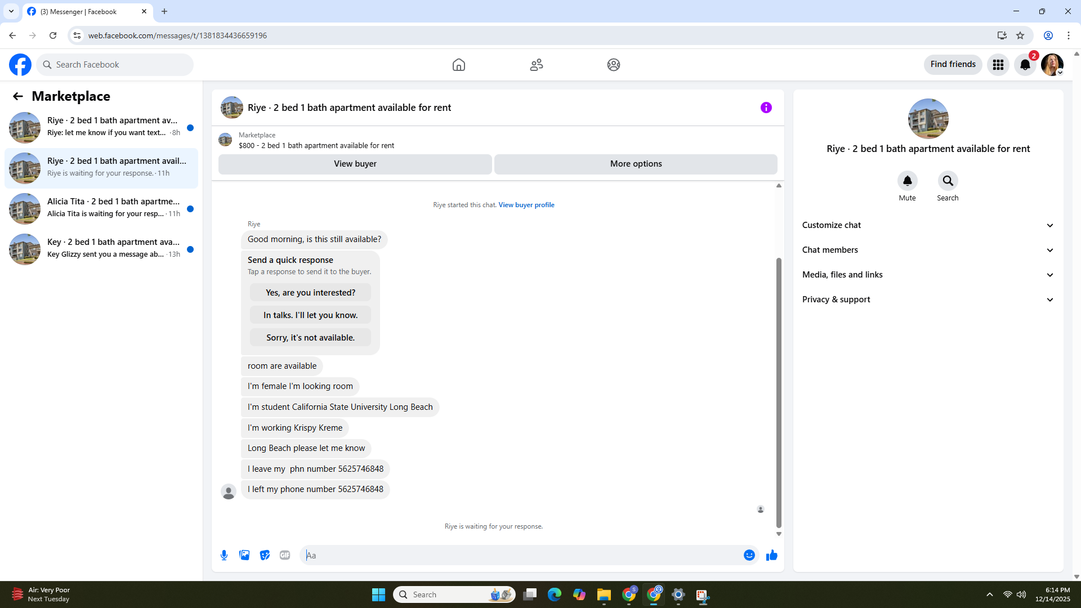Open the Friends tab in top navigation

pyautogui.click(x=536, y=65)
